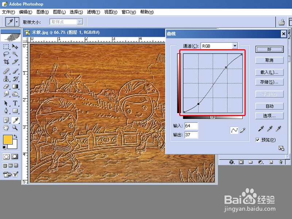292x219 pixels.
Task: Open the 文件(F) menu
Action: (x=8, y=12)
